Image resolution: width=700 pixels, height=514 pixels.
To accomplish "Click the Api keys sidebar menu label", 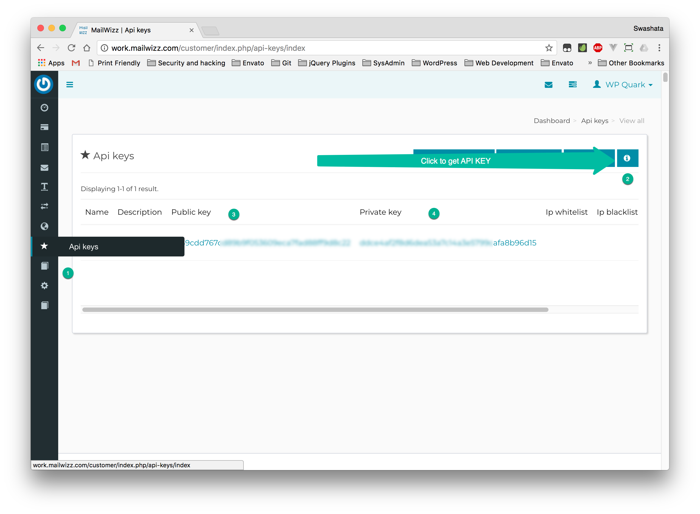I will coord(84,247).
